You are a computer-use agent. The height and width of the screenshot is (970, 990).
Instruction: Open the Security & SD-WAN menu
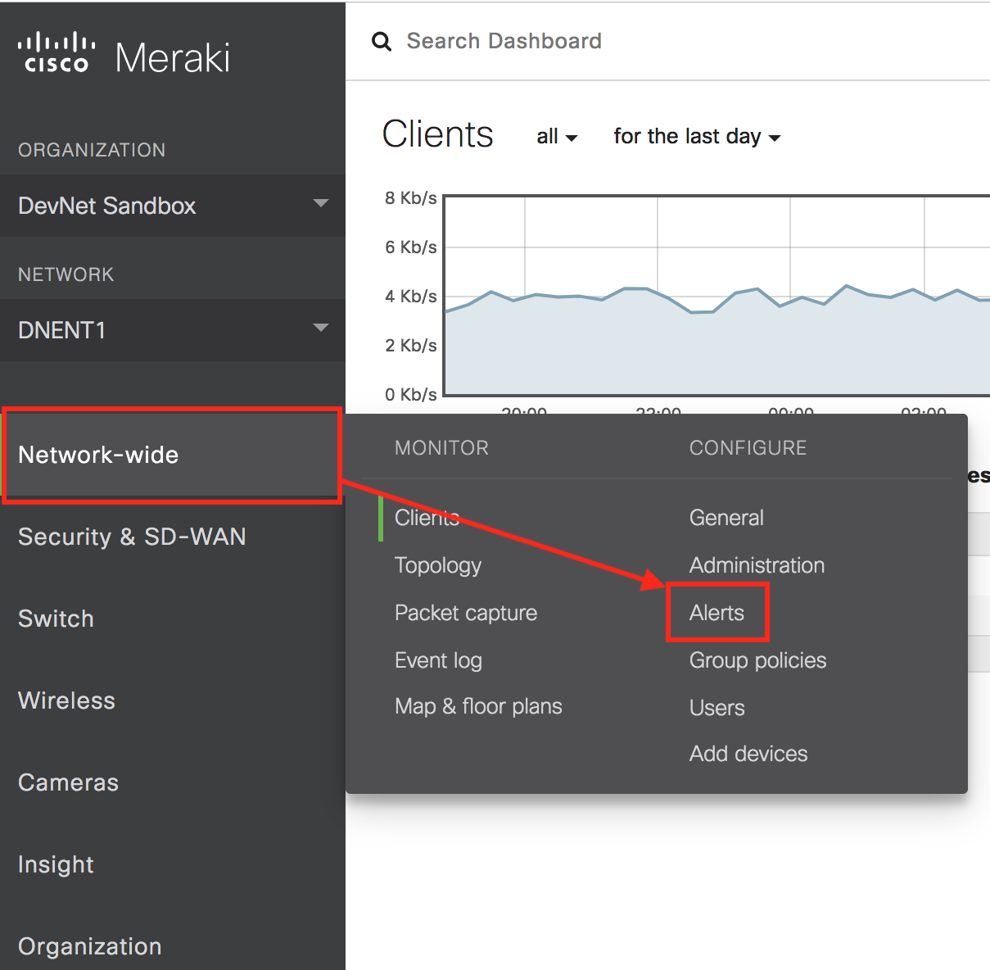(x=132, y=537)
